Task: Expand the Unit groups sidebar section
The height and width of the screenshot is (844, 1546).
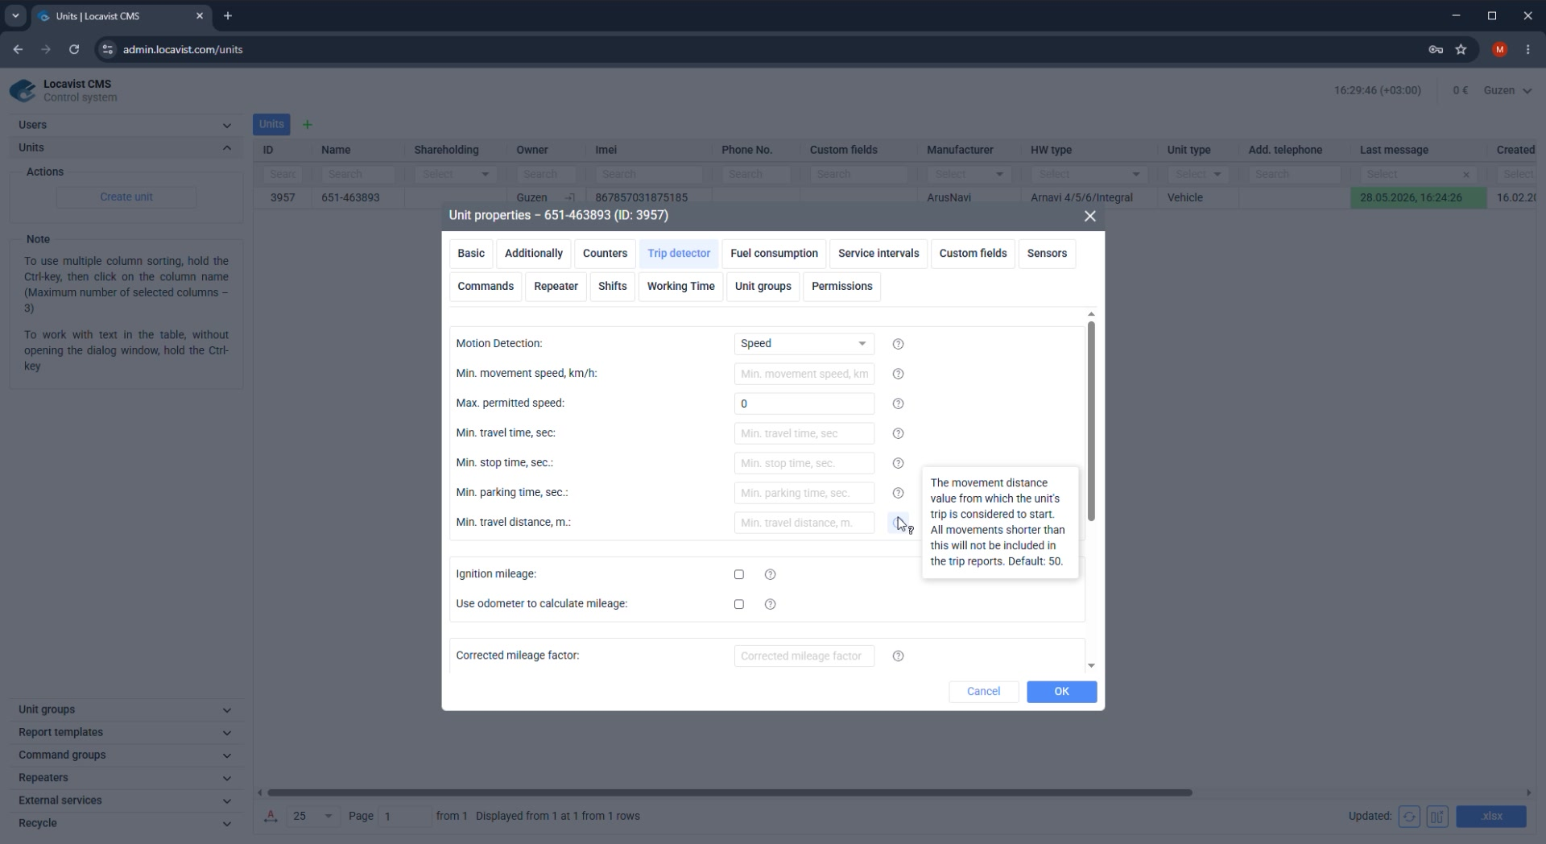Action: (125, 710)
